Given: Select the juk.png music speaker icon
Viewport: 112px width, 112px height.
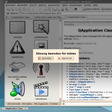Looking at the screenshot, I should 17,89.
